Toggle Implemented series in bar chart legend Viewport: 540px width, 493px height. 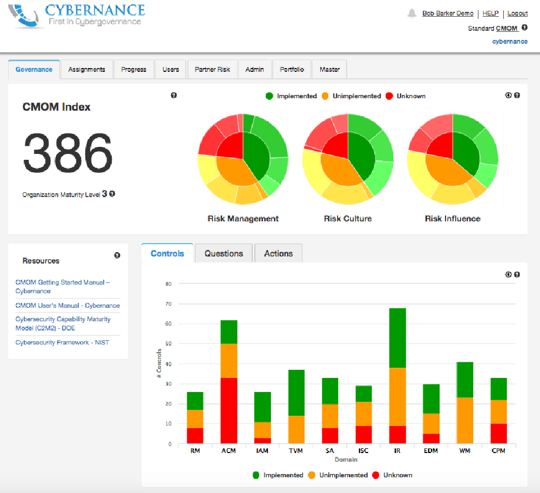coord(278,475)
